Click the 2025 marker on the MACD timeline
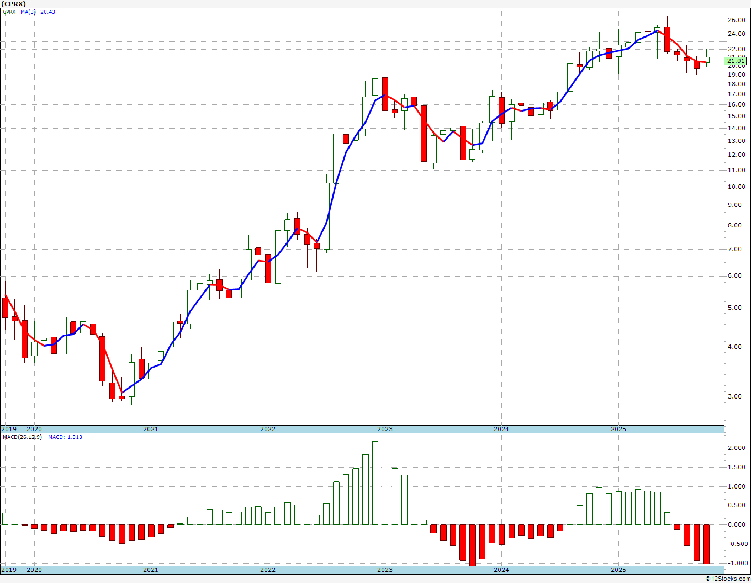 618,569
